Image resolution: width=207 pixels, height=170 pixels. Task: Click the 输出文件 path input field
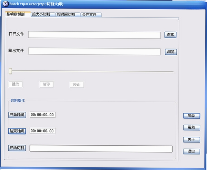click(94, 52)
